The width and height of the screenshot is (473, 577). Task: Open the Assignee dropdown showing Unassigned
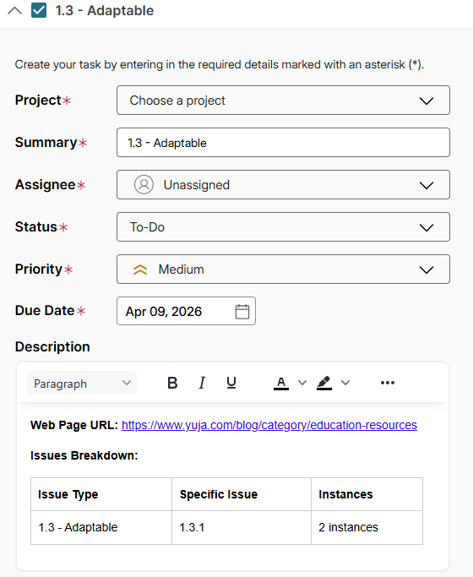[283, 185]
